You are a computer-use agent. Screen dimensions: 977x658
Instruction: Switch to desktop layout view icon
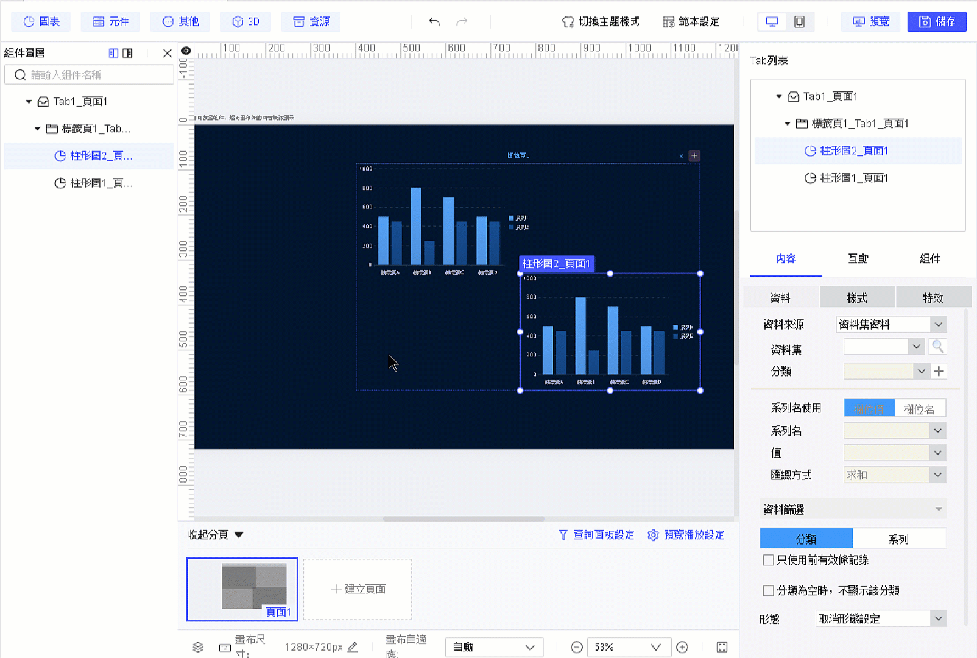[x=772, y=22]
